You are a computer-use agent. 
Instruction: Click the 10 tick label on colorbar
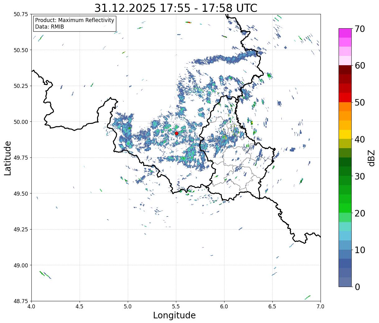(x=360, y=250)
